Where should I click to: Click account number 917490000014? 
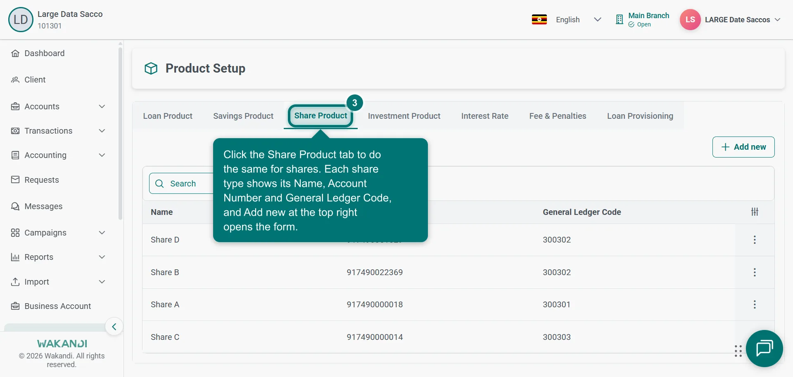pyautogui.click(x=375, y=337)
